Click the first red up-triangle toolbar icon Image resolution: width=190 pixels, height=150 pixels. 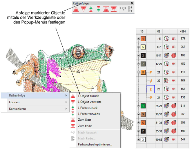[x=76, y=9]
